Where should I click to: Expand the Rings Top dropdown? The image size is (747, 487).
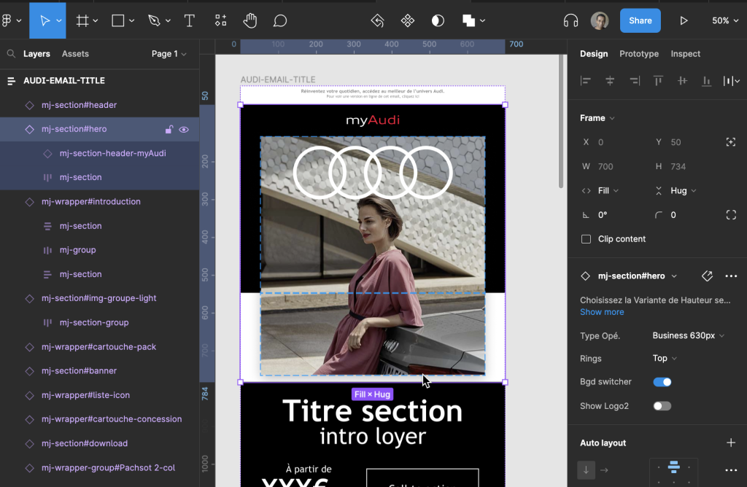point(665,358)
